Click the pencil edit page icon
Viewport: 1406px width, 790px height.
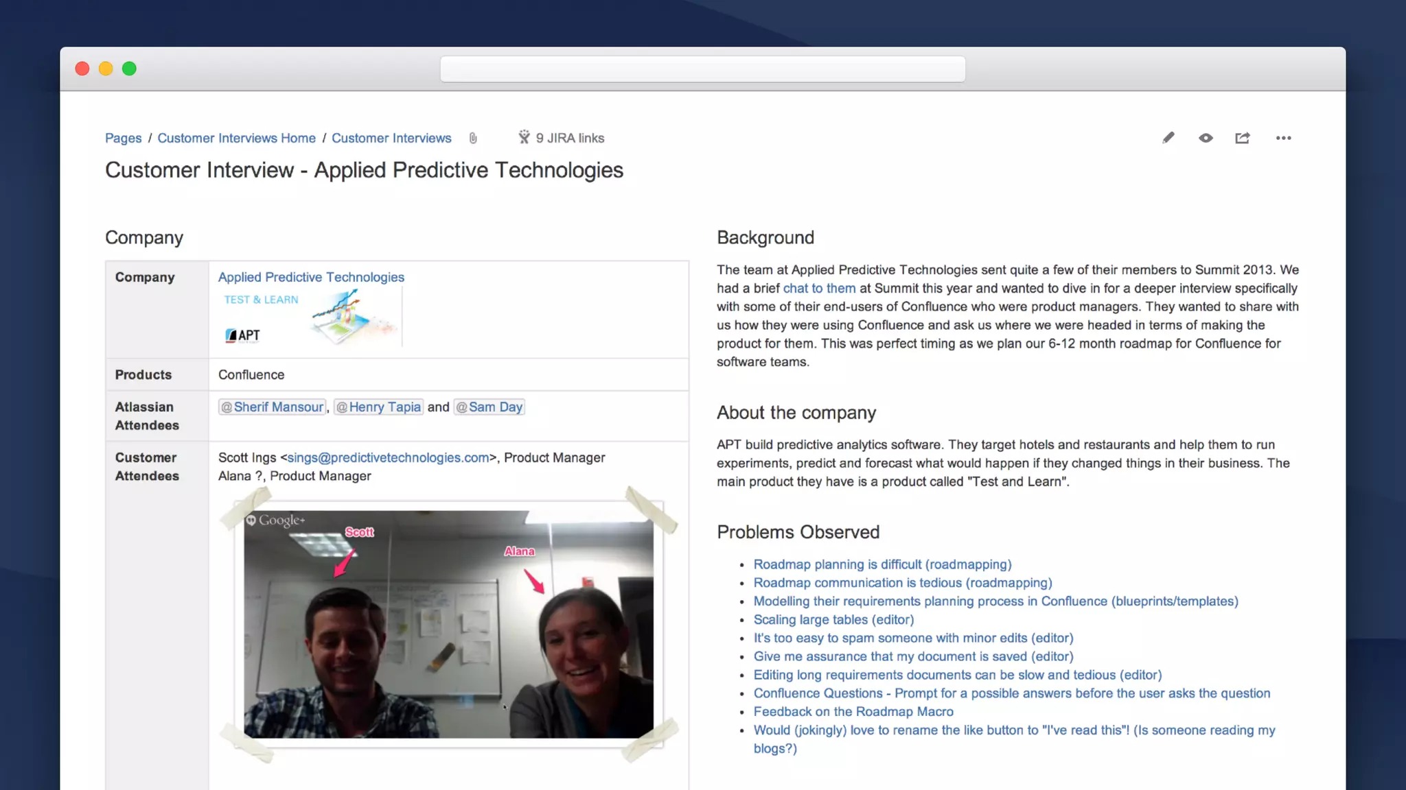click(x=1168, y=138)
